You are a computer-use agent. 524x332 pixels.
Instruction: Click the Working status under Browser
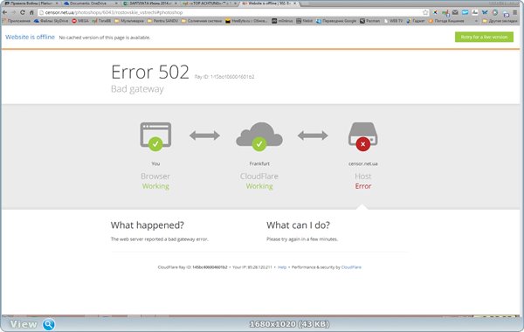[155, 186]
